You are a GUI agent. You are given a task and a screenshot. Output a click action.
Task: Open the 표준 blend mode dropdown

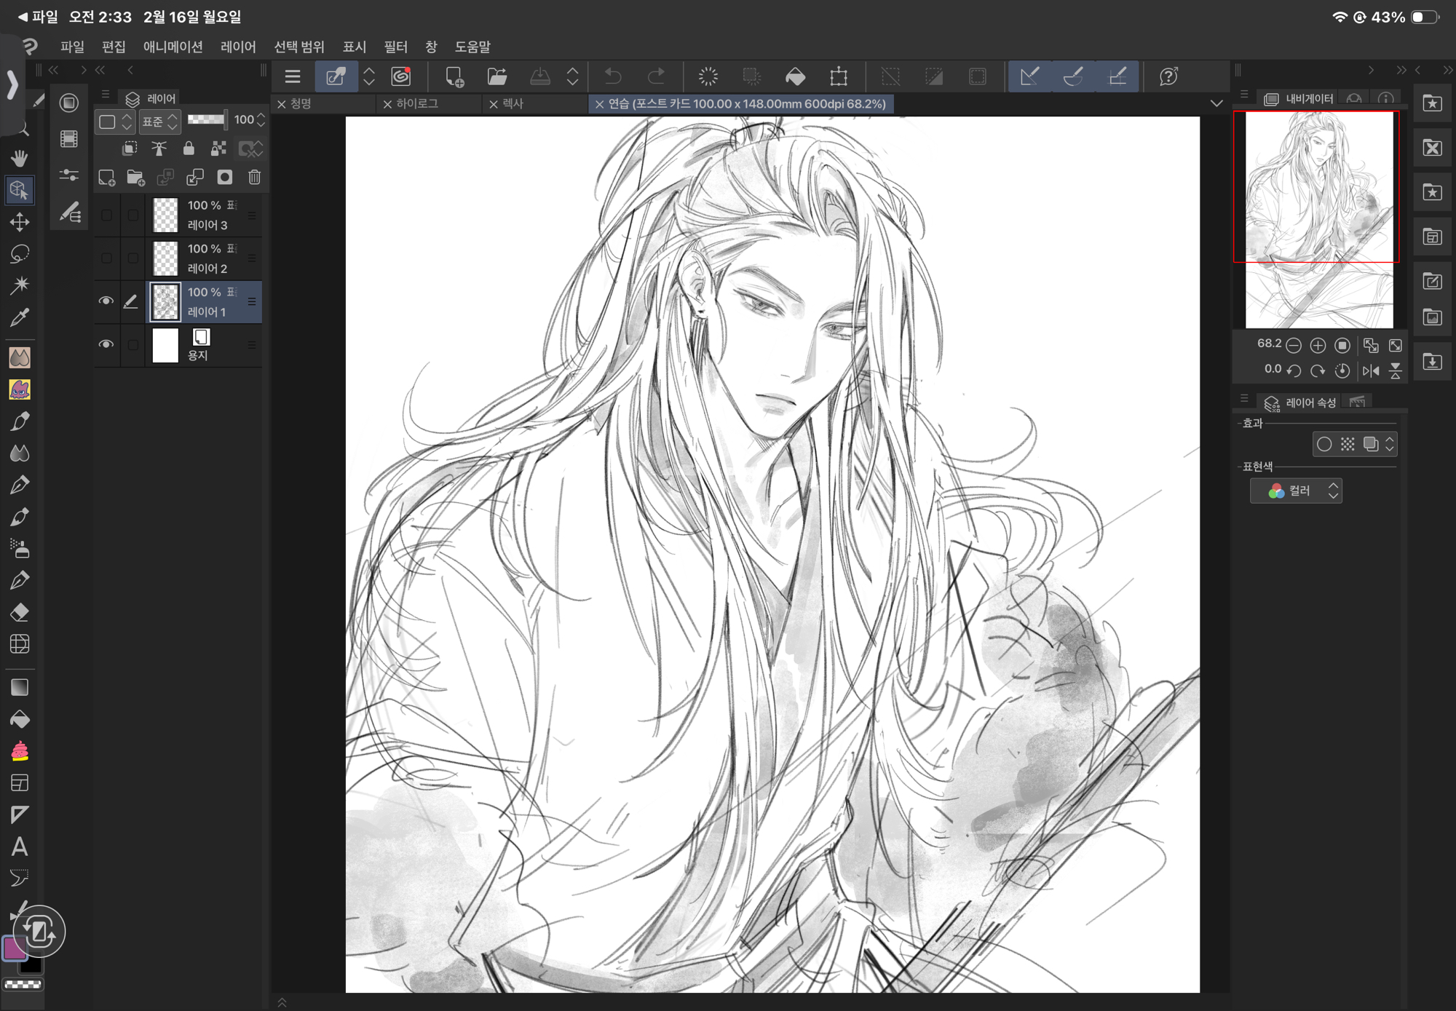point(159,121)
